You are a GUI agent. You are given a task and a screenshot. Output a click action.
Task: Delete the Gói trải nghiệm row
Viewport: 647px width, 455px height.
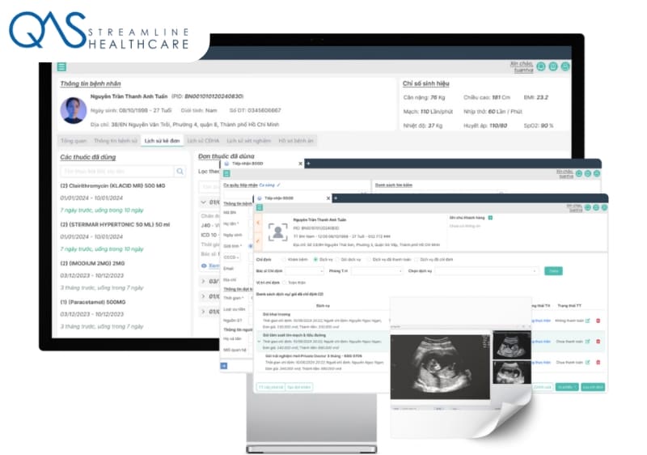point(598,363)
